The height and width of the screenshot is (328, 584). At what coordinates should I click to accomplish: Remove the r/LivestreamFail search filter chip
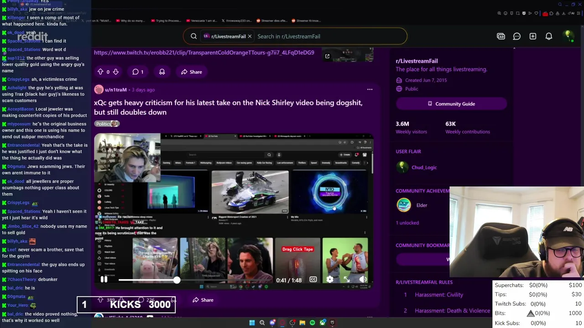pyautogui.click(x=250, y=36)
